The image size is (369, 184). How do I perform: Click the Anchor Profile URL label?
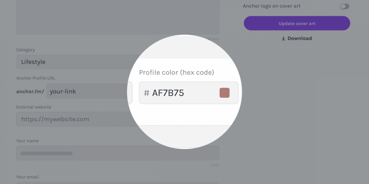tap(36, 78)
